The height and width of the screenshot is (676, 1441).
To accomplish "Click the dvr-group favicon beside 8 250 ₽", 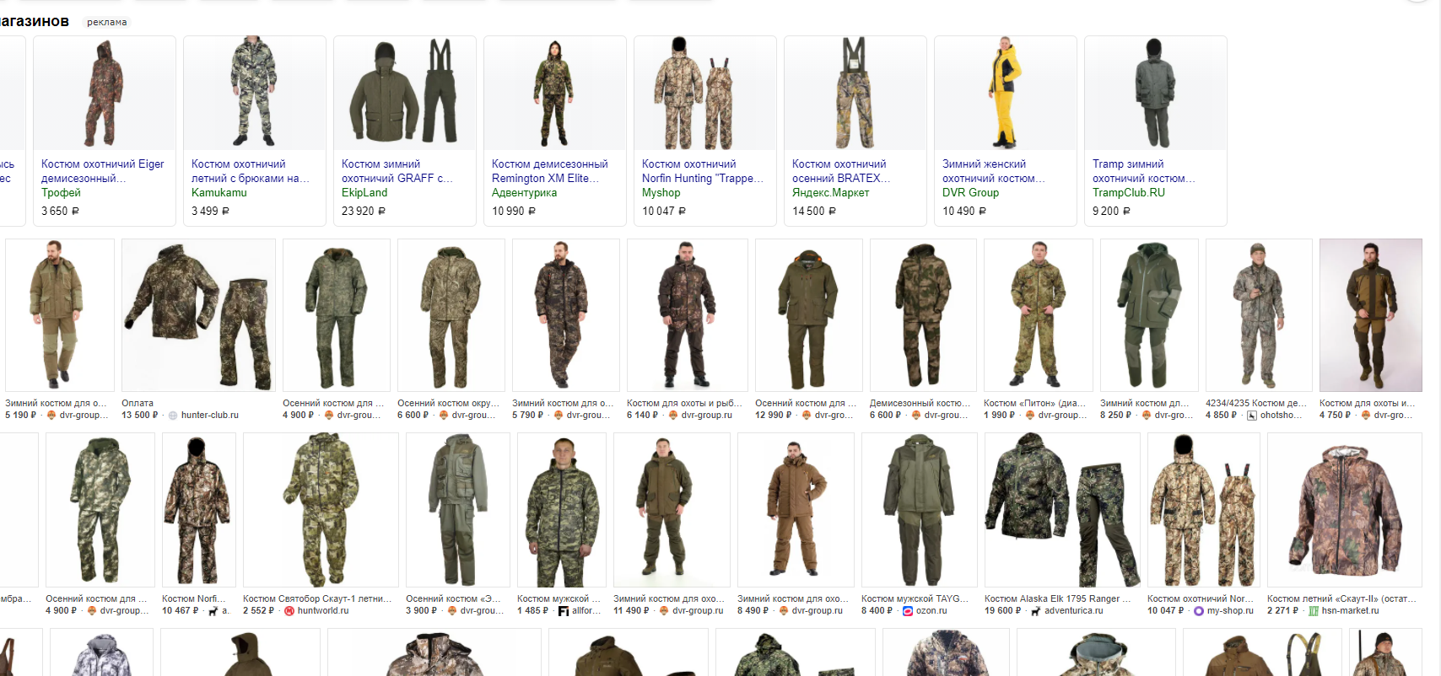I will tap(1147, 416).
